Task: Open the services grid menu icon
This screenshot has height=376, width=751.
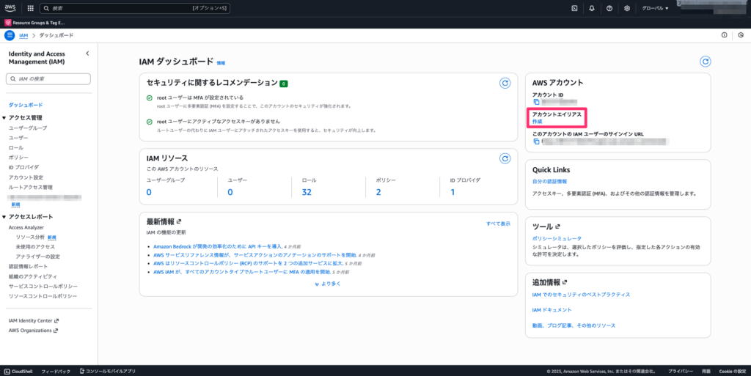Action: 30,8
